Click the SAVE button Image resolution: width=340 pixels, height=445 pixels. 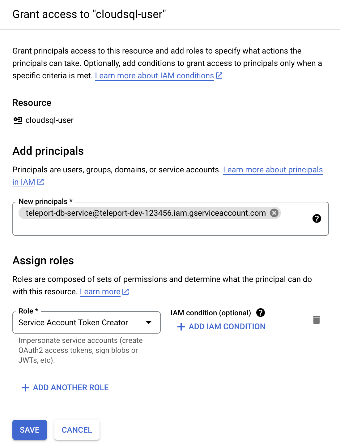click(29, 430)
